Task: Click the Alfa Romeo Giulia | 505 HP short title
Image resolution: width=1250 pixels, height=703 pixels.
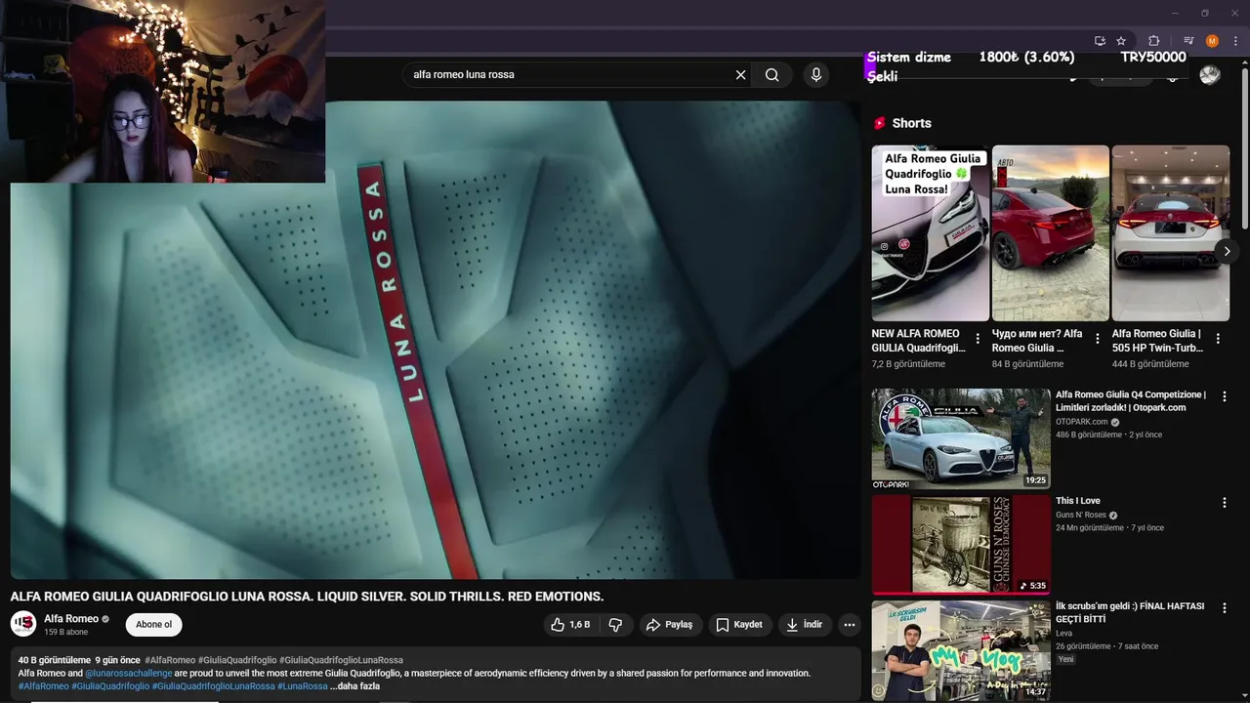Action: click(x=1158, y=341)
